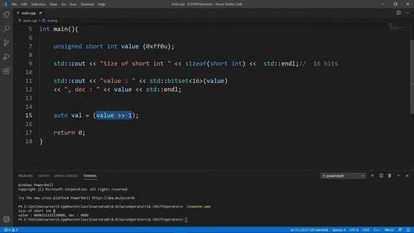Open editor More Actions ellipsis

click(x=407, y=13)
